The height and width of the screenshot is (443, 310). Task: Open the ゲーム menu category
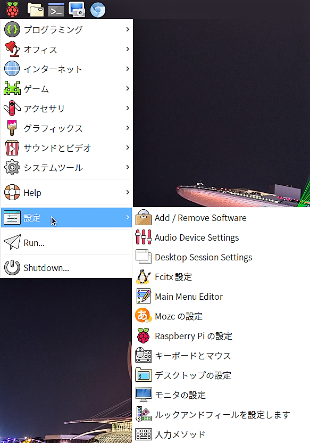(66, 88)
